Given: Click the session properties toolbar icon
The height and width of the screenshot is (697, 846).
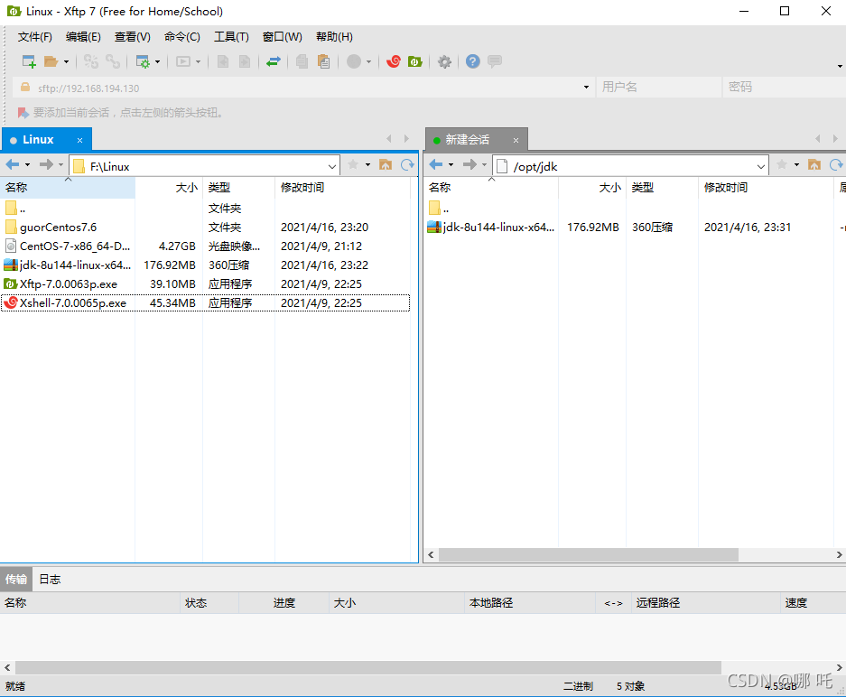Looking at the screenshot, I should pos(143,61).
